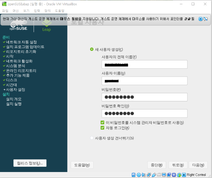Select the skip user creation radio button
This screenshot has width=212, height=178.
(92, 138)
